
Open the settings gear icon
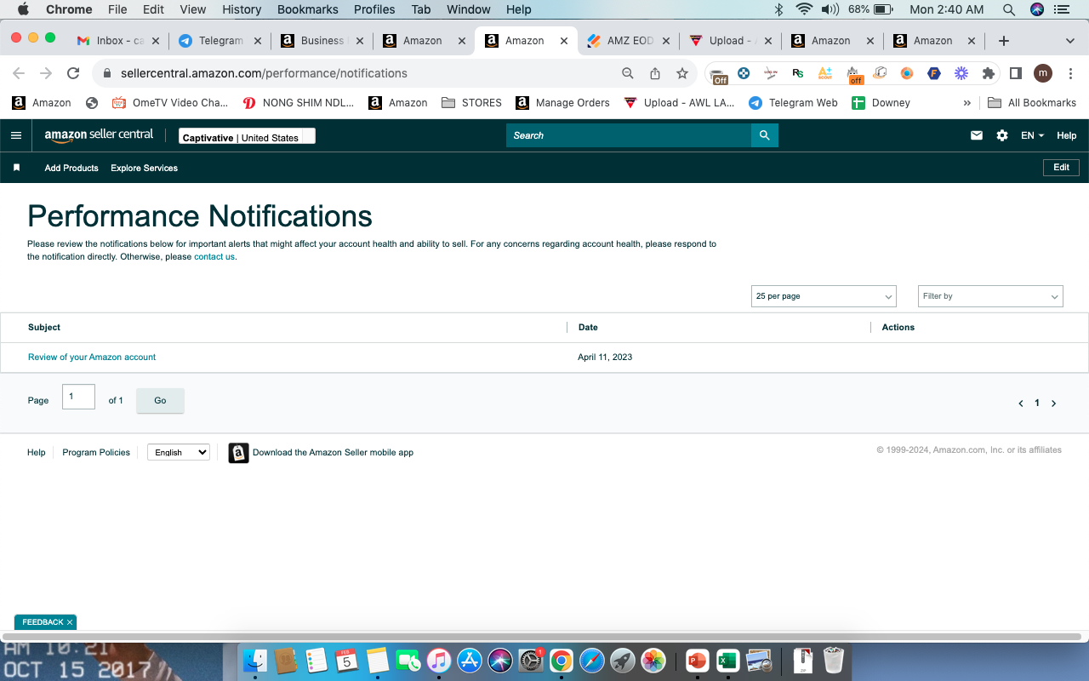click(x=1002, y=135)
